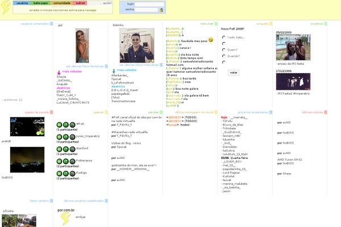The image size is (341, 227).
Task: Expand the outros navigation menu
Action: tap(80, 3)
